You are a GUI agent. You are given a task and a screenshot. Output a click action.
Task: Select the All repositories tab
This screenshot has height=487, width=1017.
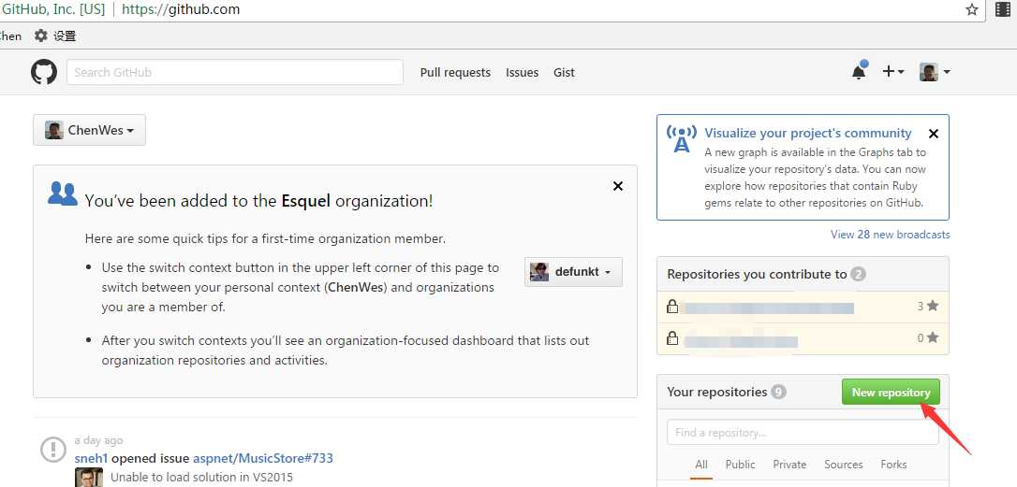701,465
